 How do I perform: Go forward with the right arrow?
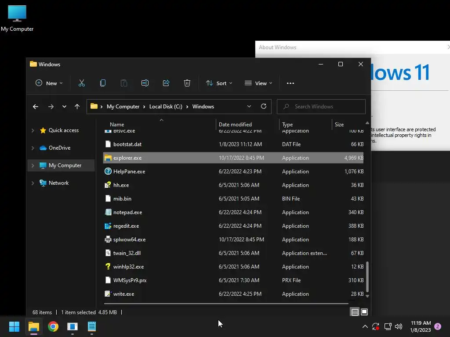(51, 107)
